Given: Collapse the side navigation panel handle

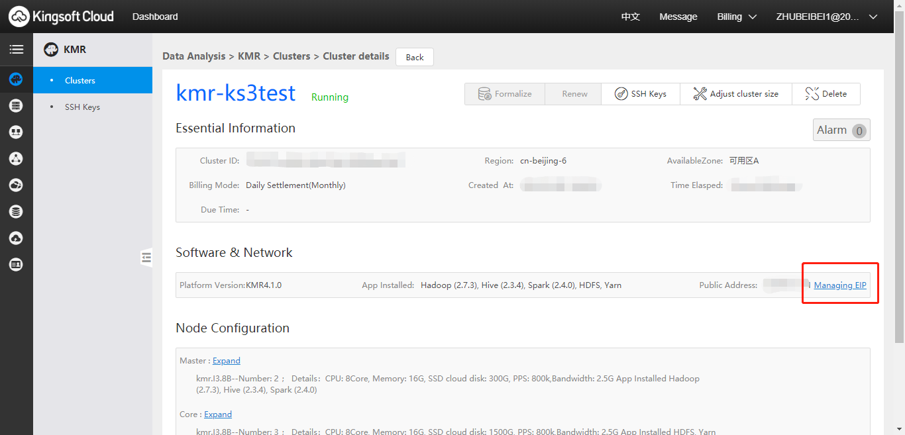Looking at the screenshot, I should pyautogui.click(x=146, y=257).
